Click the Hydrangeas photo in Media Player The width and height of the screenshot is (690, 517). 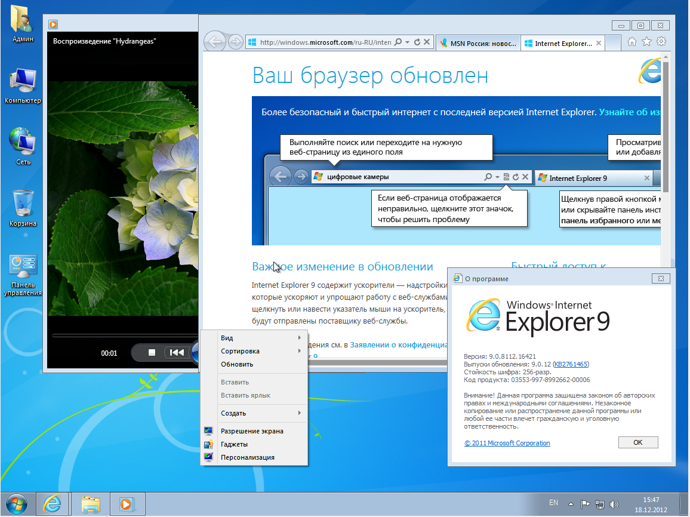(123, 198)
